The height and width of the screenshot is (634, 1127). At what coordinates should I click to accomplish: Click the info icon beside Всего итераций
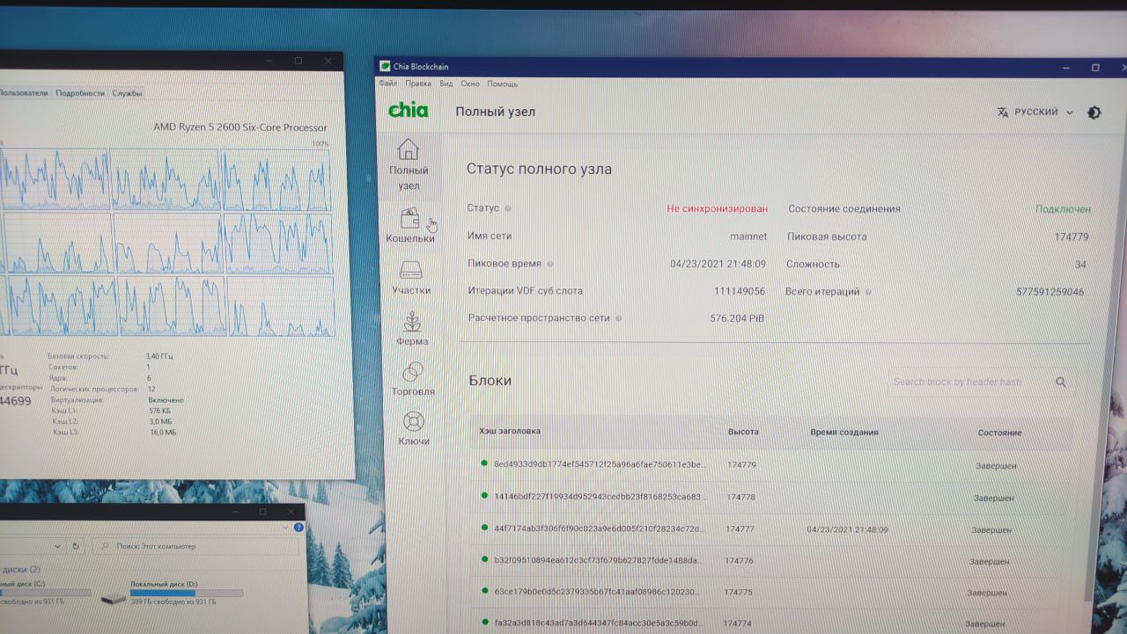point(868,292)
